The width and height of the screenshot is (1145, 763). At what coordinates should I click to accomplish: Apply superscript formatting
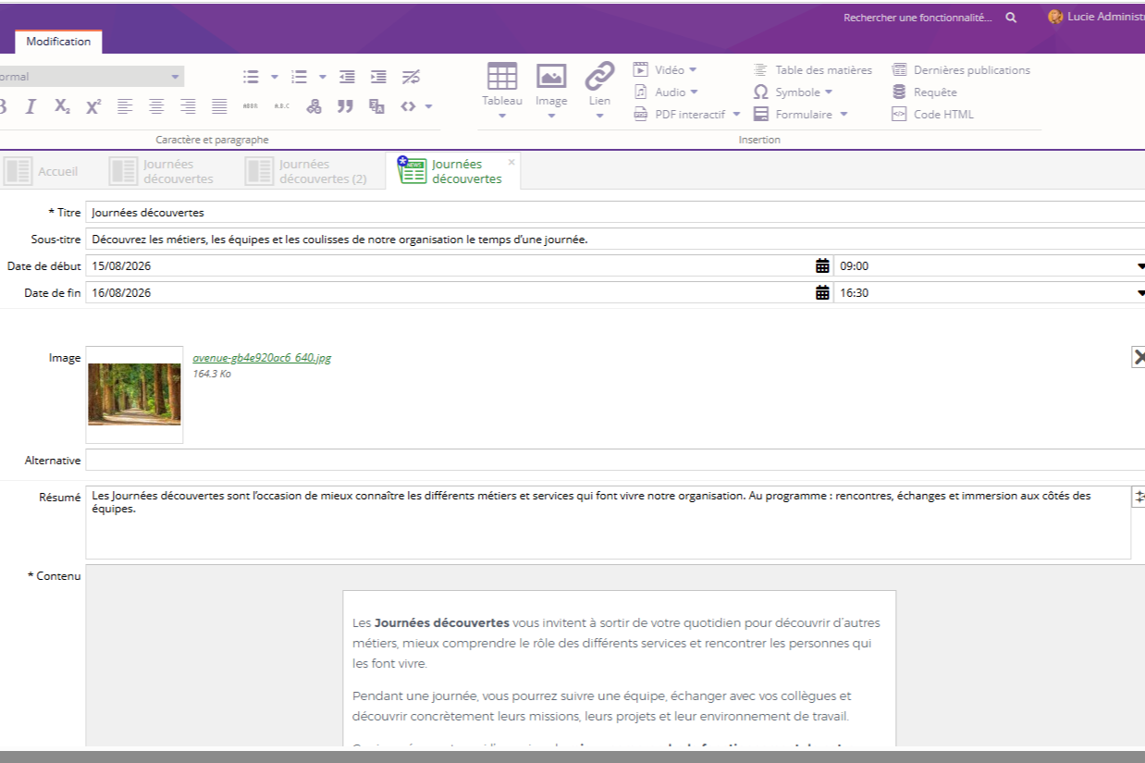tap(93, 107)
